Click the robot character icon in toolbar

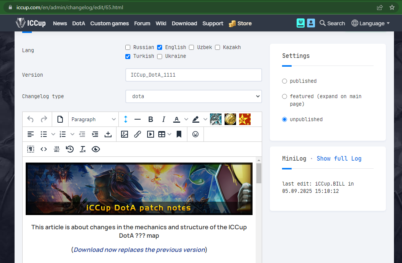coord(216,119)
